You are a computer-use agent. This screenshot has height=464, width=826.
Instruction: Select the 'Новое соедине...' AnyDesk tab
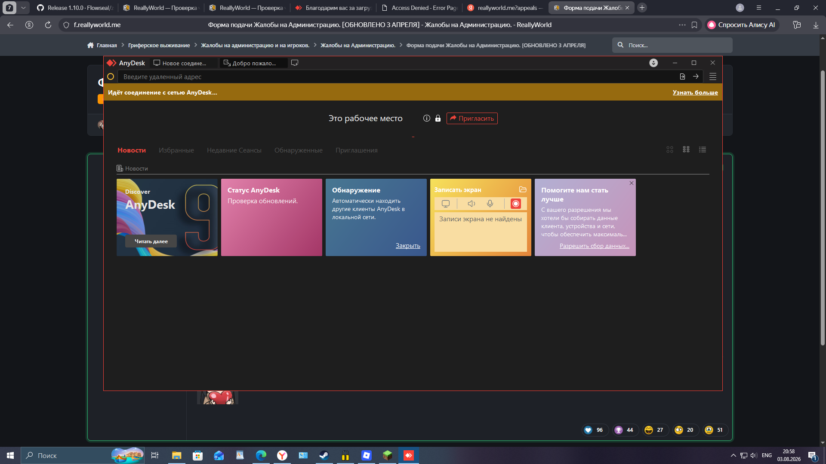click(x=184, y=63)
